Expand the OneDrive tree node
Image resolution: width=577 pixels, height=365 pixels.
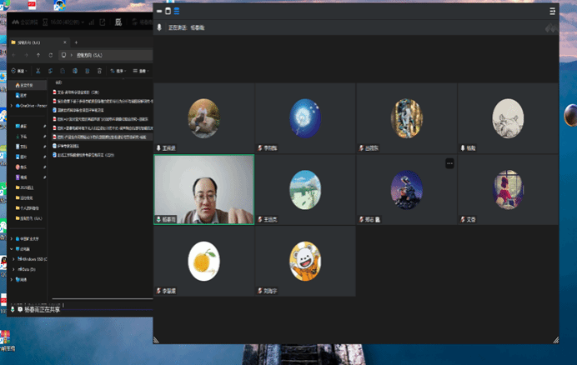pyautogui.click(x=12, y=106)
